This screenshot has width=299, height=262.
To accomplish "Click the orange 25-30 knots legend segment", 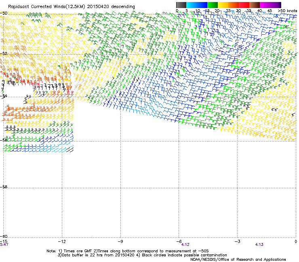I will (234, 5).
